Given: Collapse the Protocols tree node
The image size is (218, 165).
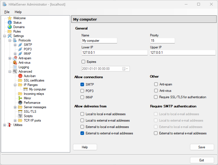Looking at the screenshot, I should 10,40.
